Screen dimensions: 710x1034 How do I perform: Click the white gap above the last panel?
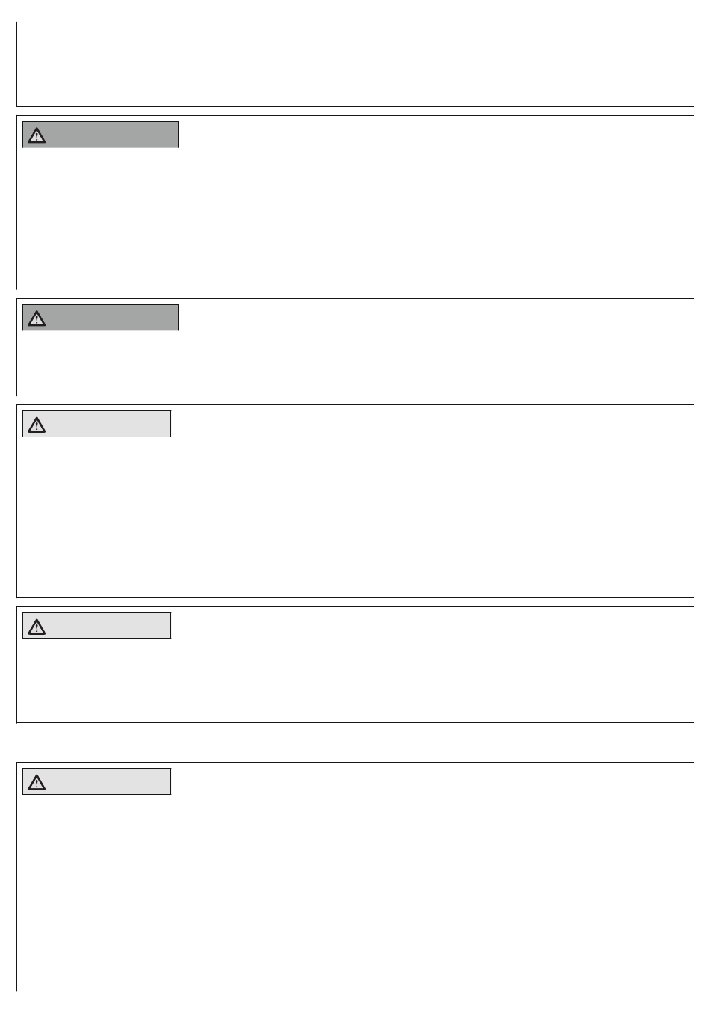(355, 742)
